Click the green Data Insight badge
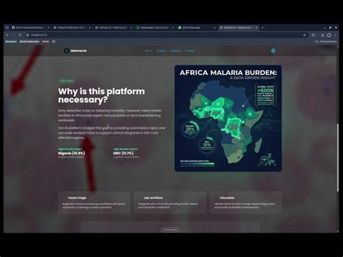343x257 pixels. (x=67, y=81)
